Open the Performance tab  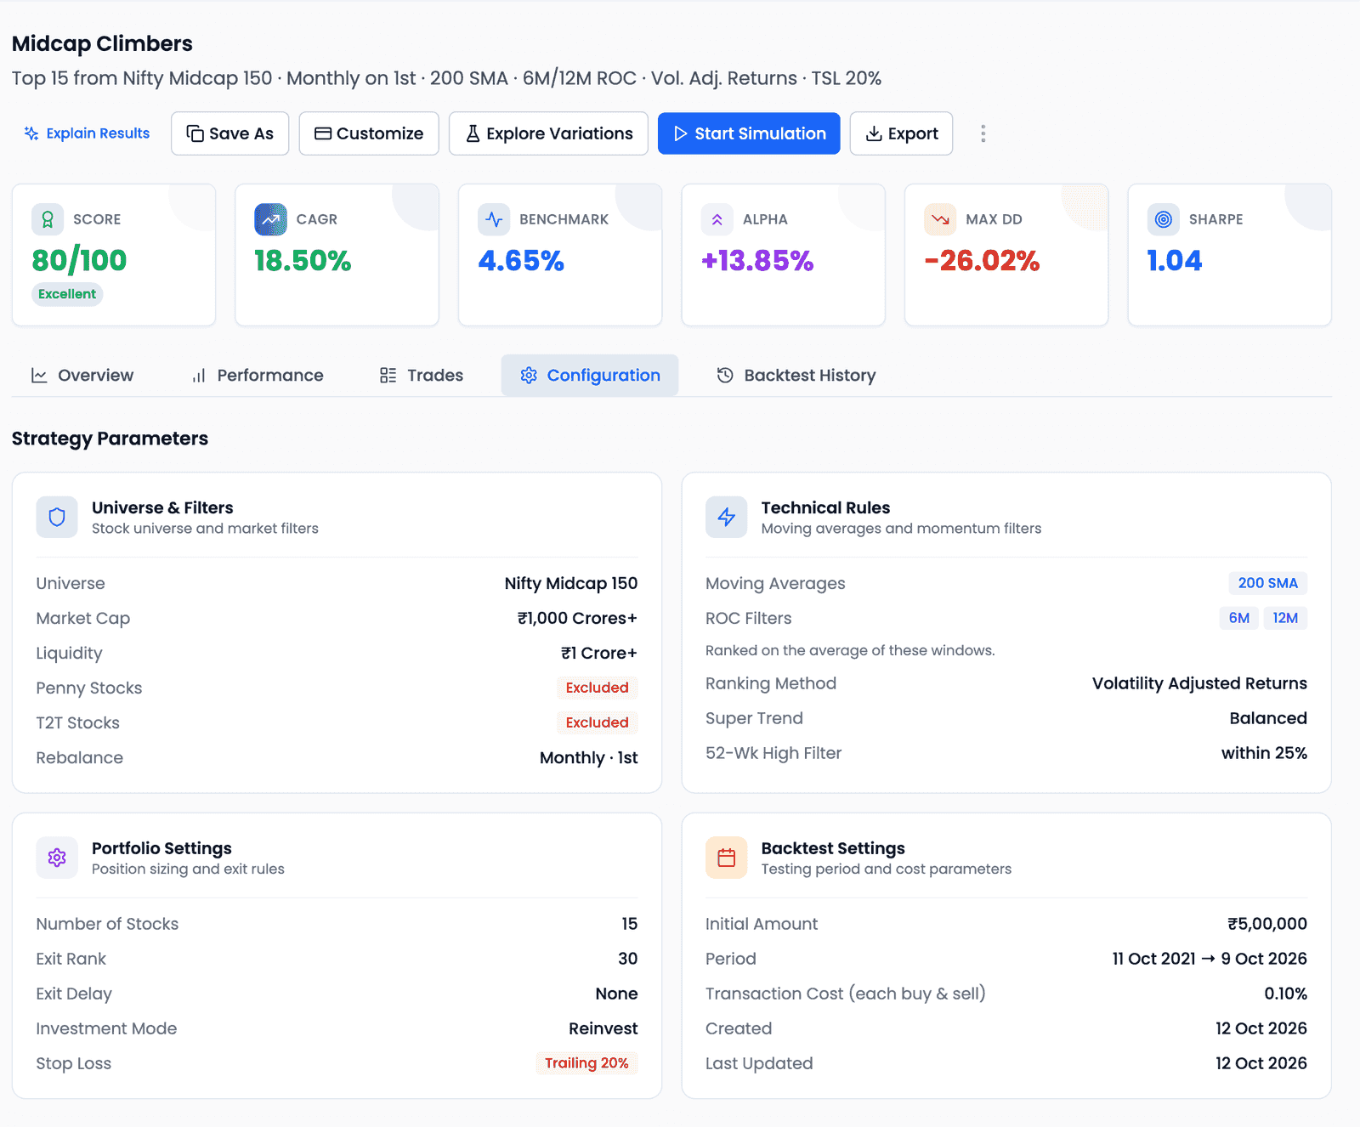point(258,375)
